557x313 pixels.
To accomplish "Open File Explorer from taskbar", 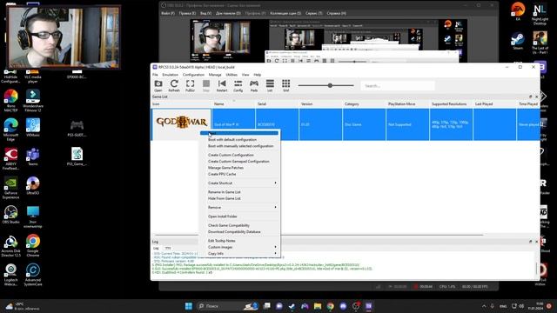I will (x=318, y=306).
